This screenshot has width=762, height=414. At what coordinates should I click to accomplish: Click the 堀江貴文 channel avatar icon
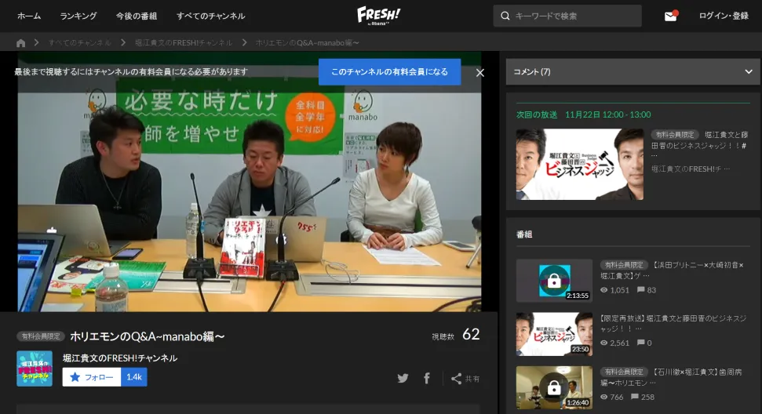(35, 369)
